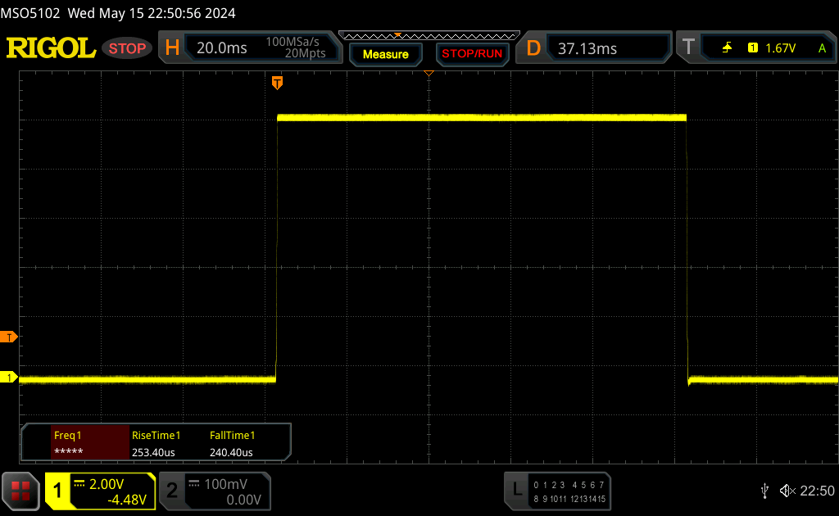Screen dimensions: 839x516
Task: Click the MSO5102 date and time header
Action: point(118,13)
